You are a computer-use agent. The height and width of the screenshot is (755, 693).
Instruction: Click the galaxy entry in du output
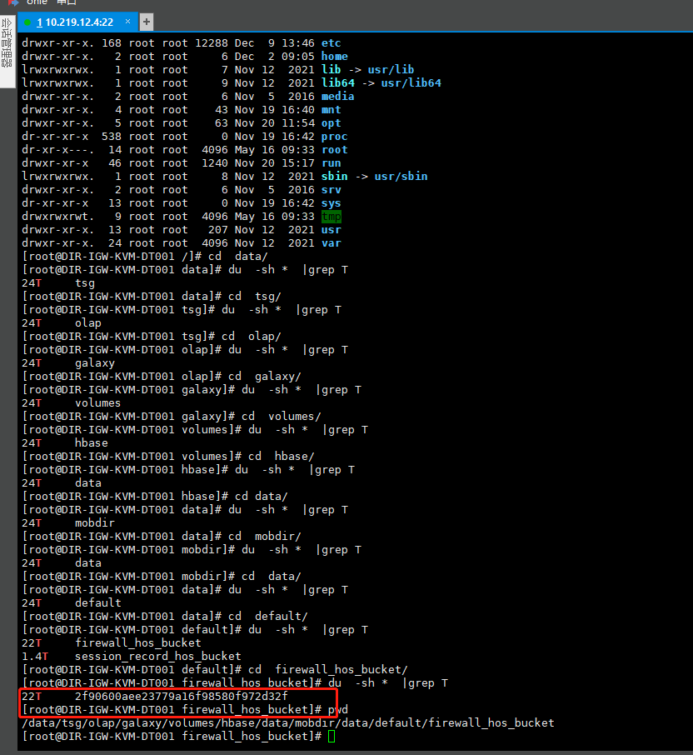point(94,363)
